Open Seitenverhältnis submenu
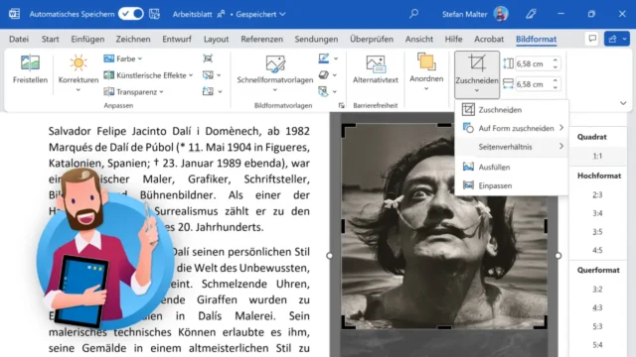Image resolution: width=636 pixels, height=357 pixels. click(x=511, y=147)
